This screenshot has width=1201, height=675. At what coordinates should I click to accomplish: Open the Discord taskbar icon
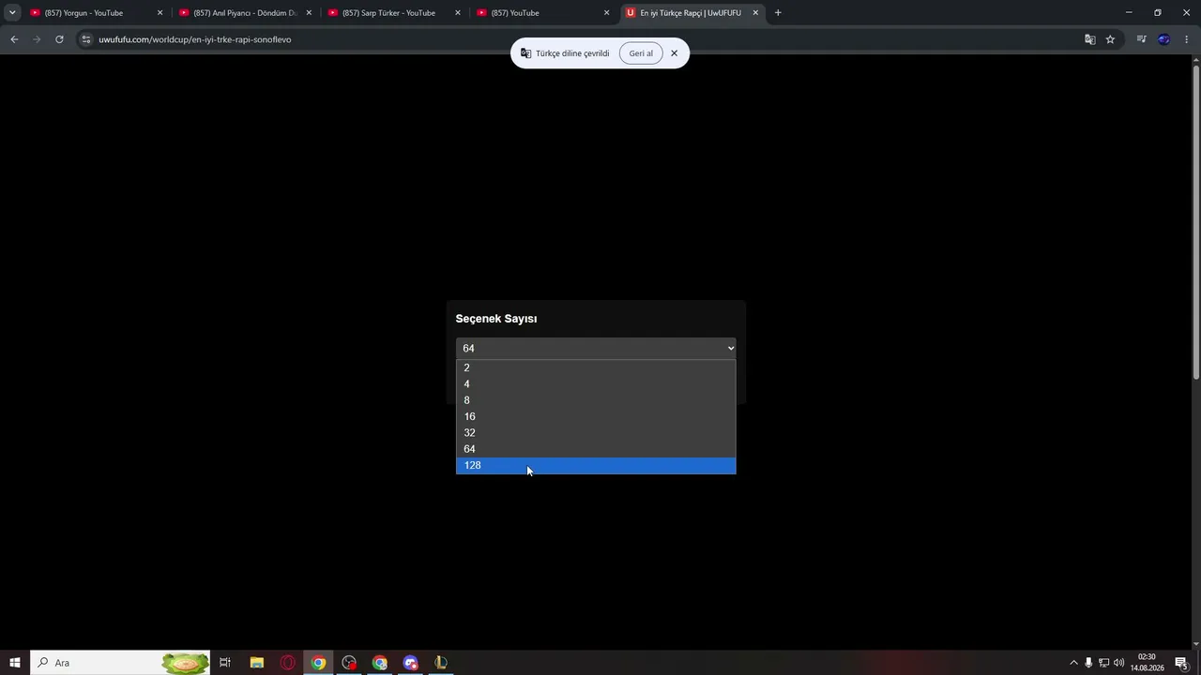tap(410, 663)
